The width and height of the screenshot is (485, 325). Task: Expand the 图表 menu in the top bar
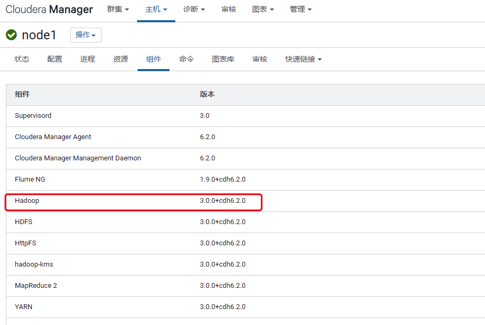click(263, 10)
